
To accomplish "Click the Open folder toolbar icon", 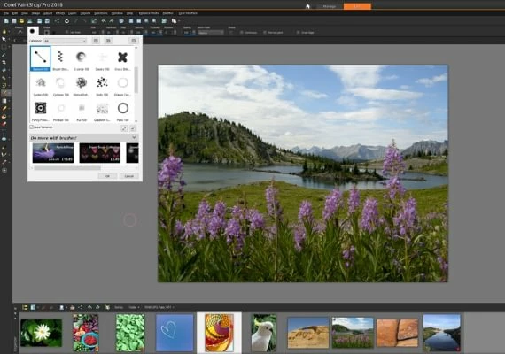I will tap(22, 21).
